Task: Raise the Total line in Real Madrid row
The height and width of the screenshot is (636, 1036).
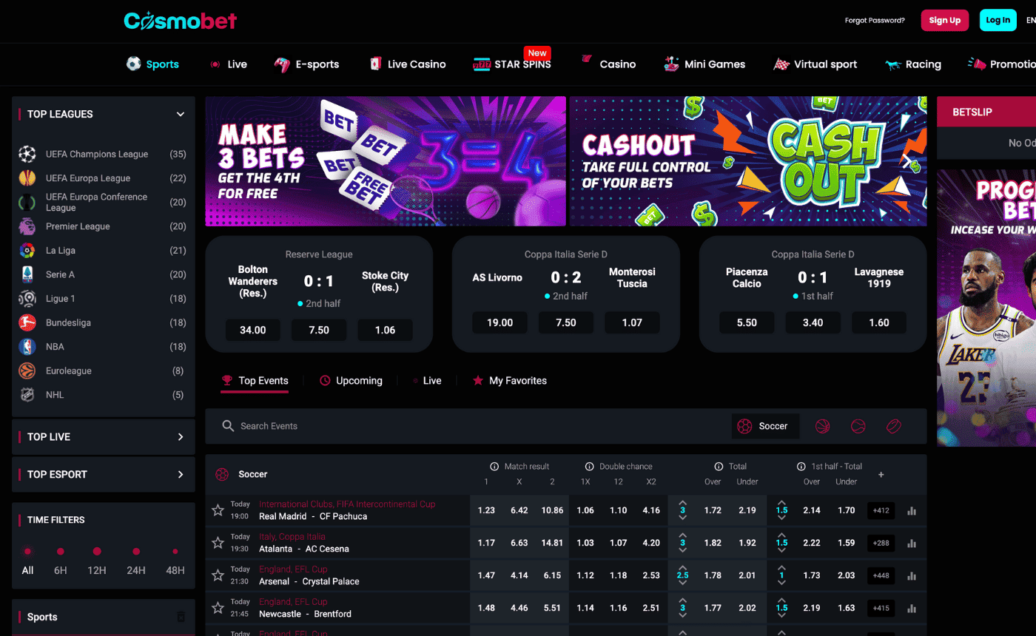Action: click(682, 502)
